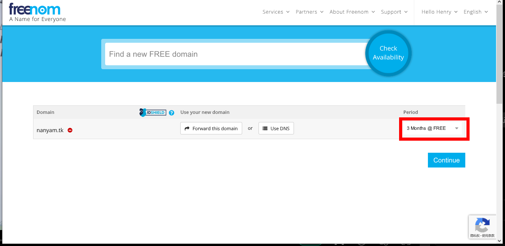Expand the Services menu

tap(276, 12)
